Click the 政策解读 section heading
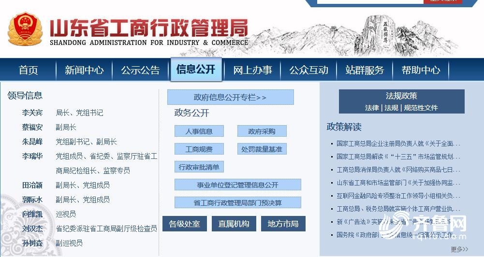Image resolution: width=484 pixels, height=257 pixels. click(x=344, y=127)
